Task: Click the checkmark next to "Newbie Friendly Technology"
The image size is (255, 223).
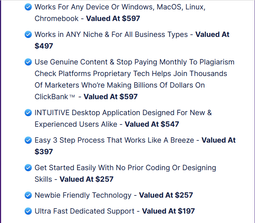Action: pos(28,195)
